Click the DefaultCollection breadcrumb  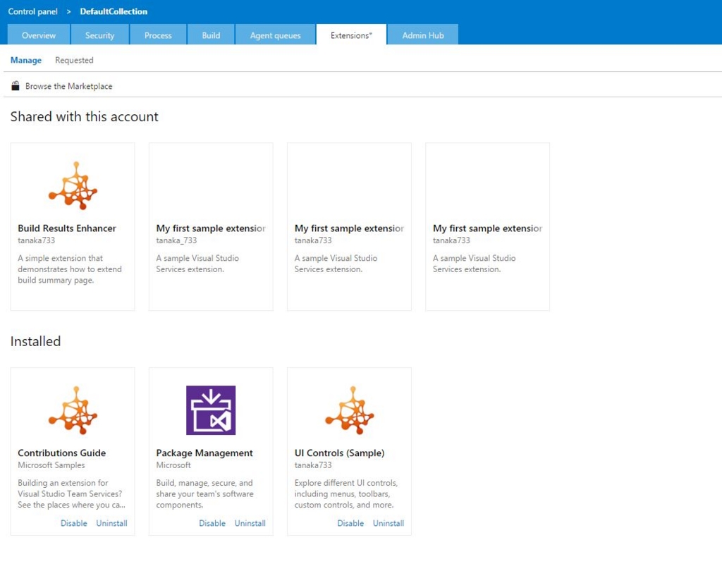click(114, 11)
